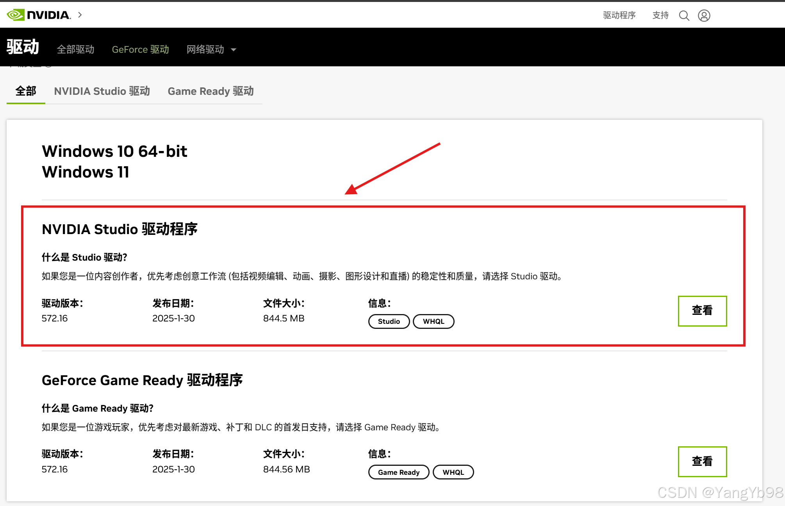Click WHQL badge in Game Ready row
The height and width of the screenshot is (506, 785).
click(453, 472)
